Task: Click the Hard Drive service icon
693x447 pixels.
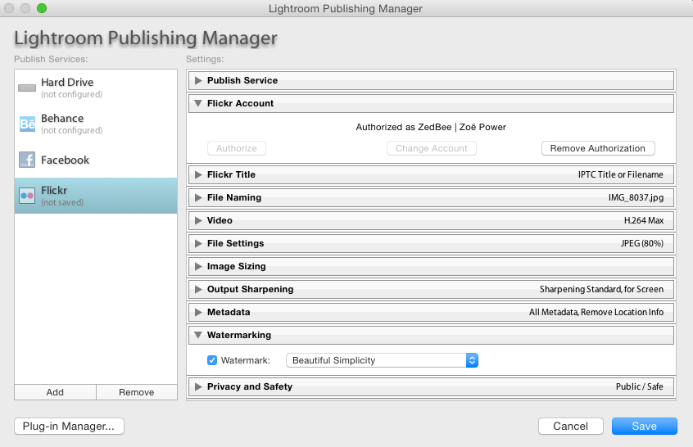Action: click(27, 88)
